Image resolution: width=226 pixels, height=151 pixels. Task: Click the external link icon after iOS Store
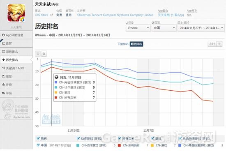coord(52,15)
